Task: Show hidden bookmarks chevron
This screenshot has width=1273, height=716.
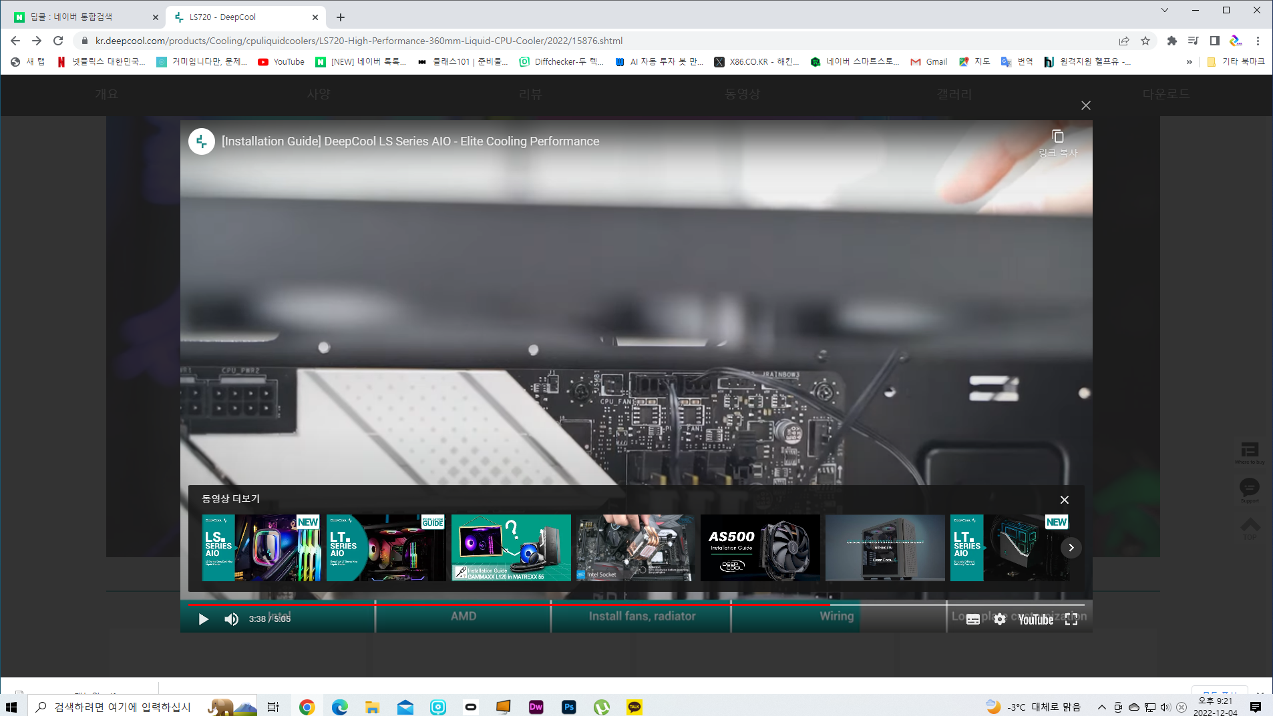Action: 1189,61
